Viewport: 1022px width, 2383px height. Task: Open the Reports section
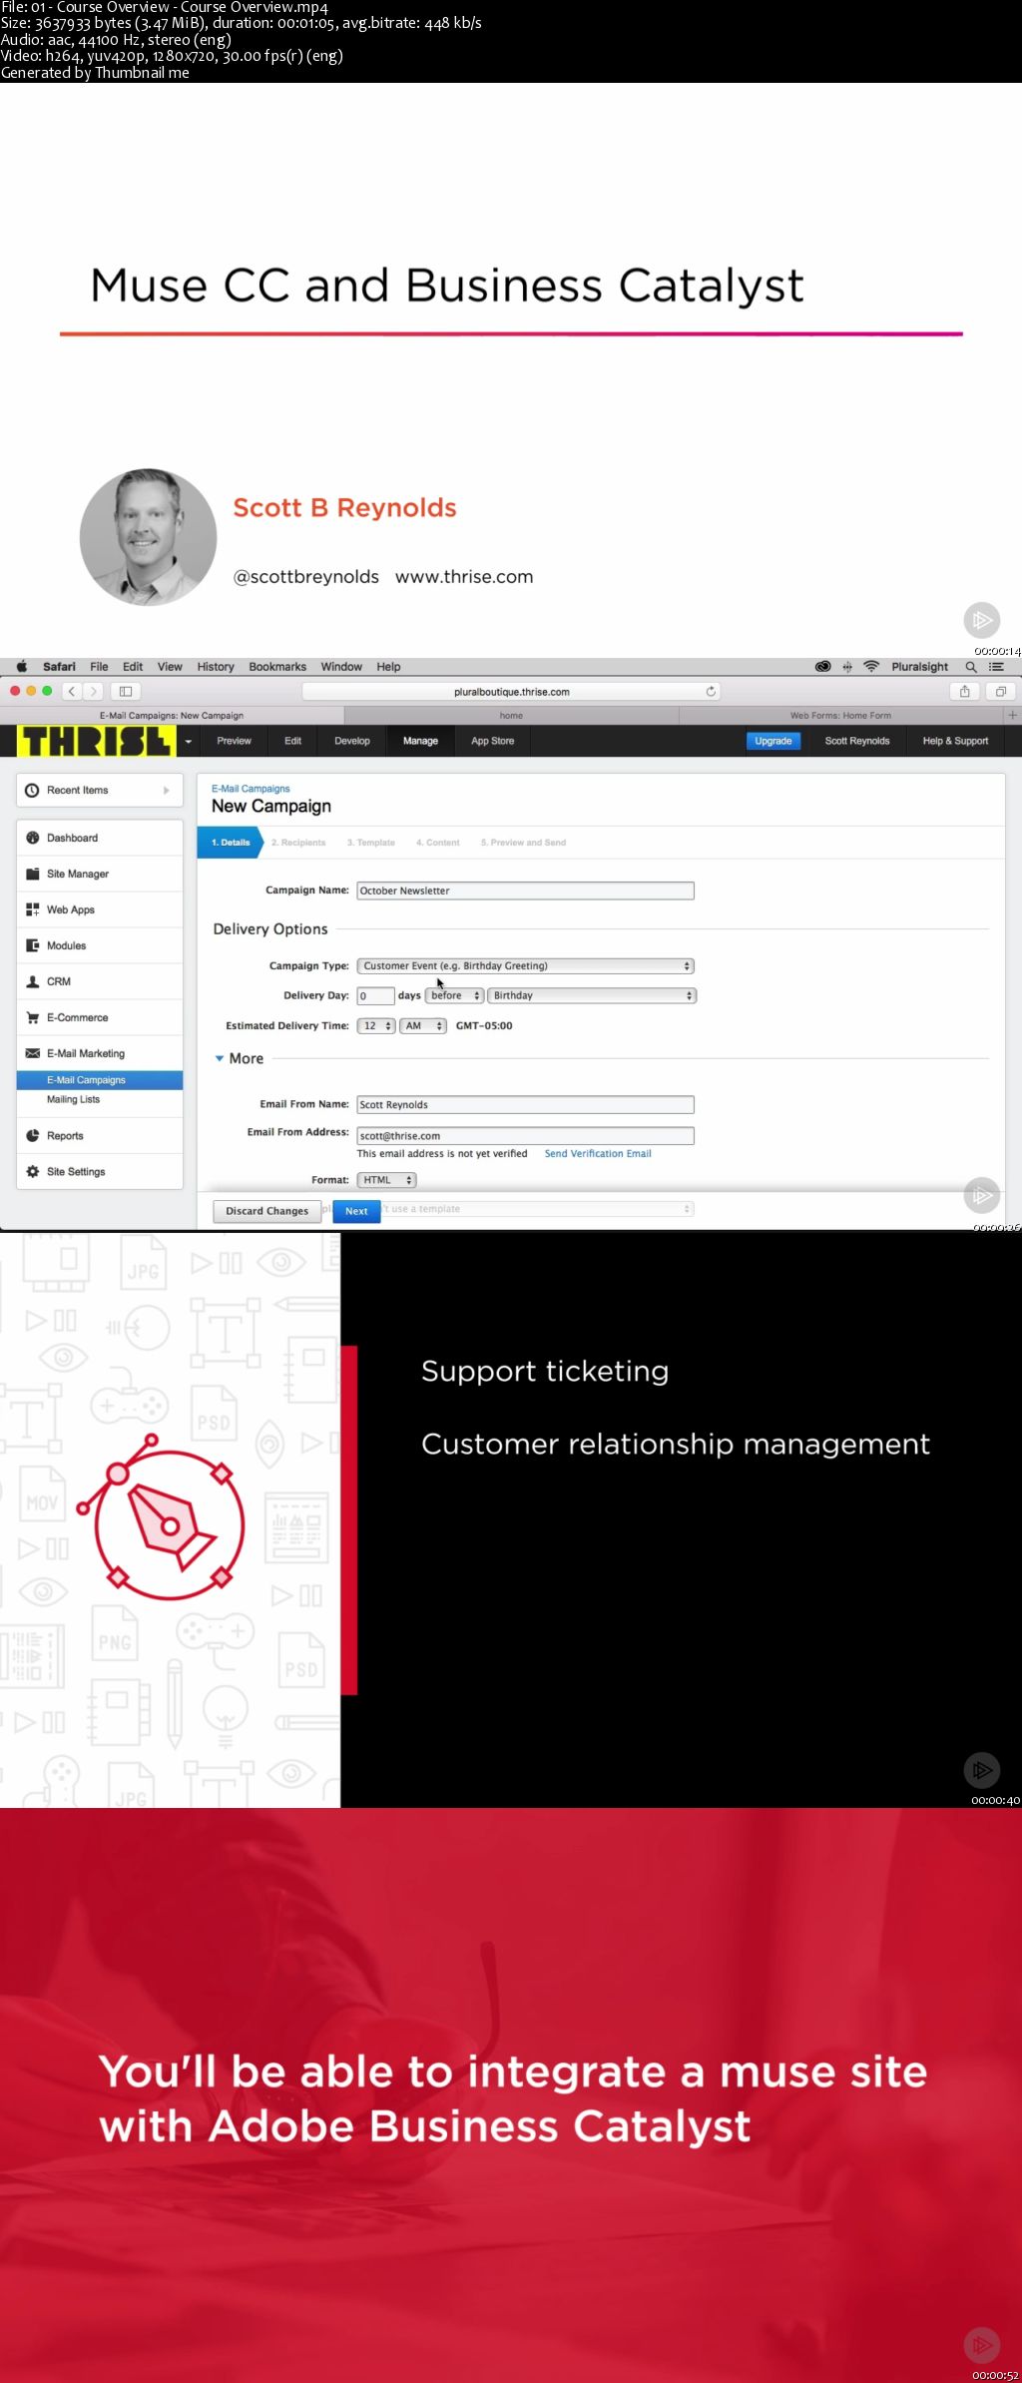[100, 1136]
